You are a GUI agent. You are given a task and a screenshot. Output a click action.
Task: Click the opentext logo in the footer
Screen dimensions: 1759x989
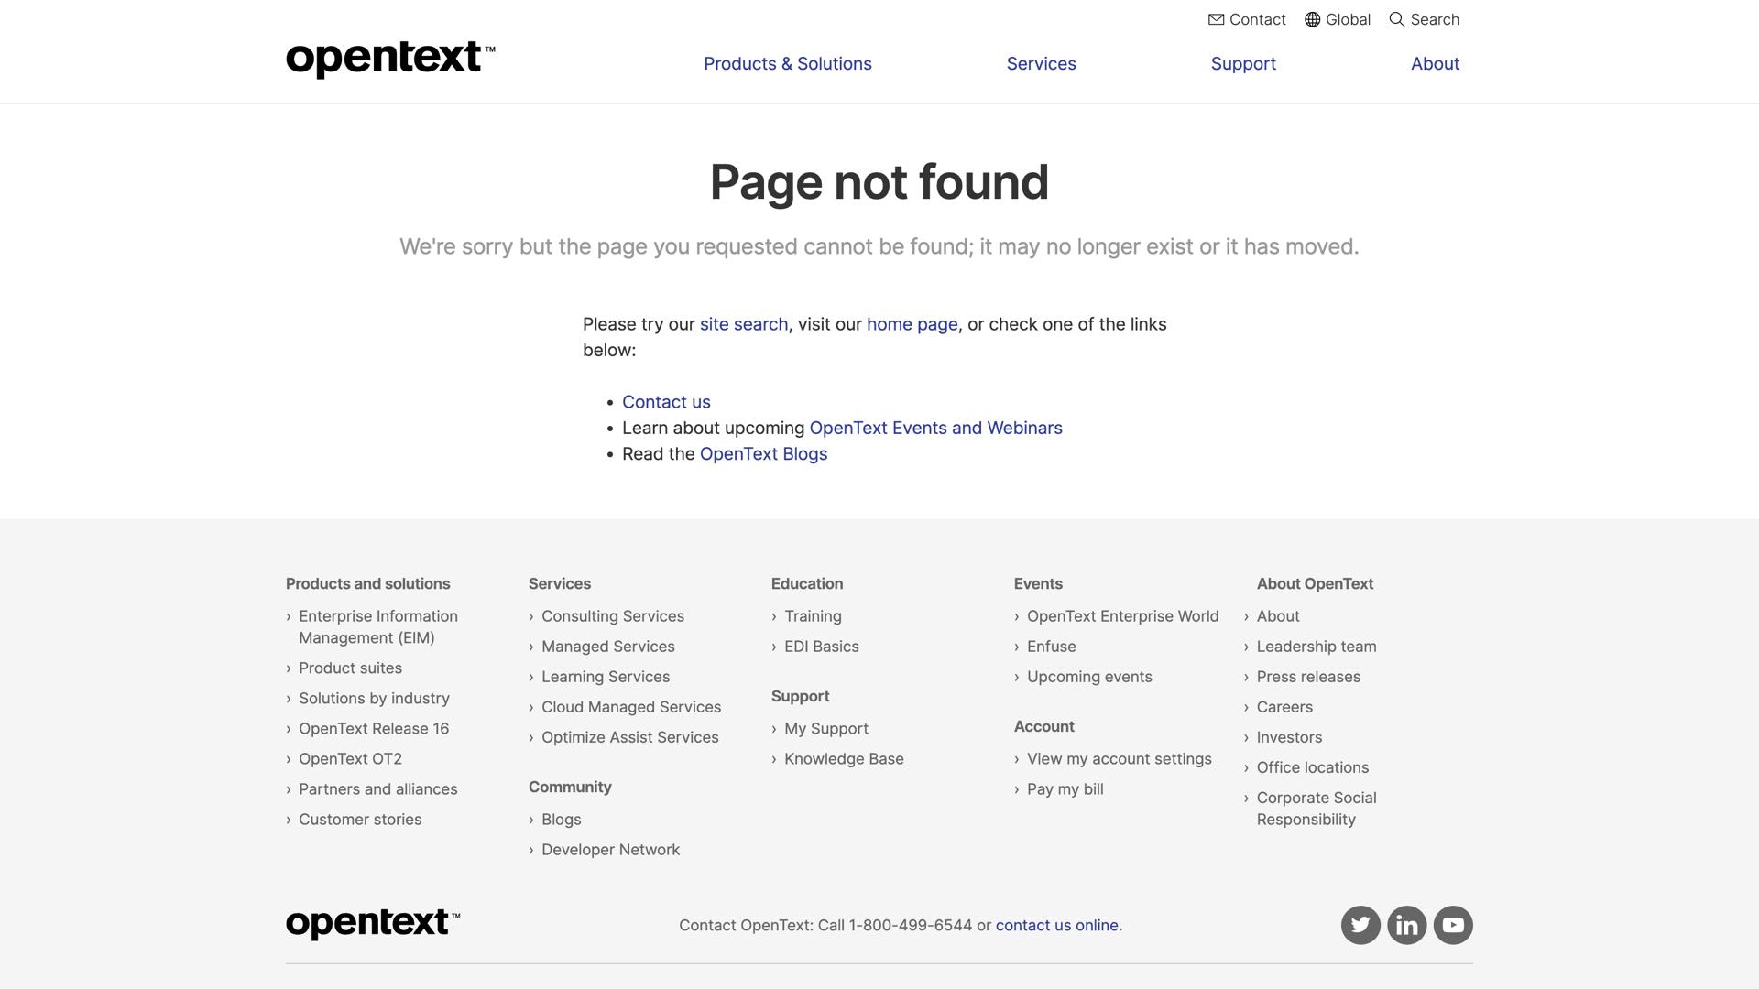(371, 923)
